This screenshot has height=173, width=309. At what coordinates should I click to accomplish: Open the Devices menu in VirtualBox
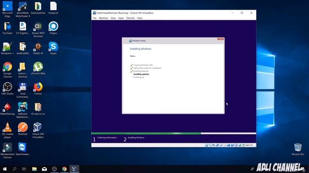(x=130, y=18)
